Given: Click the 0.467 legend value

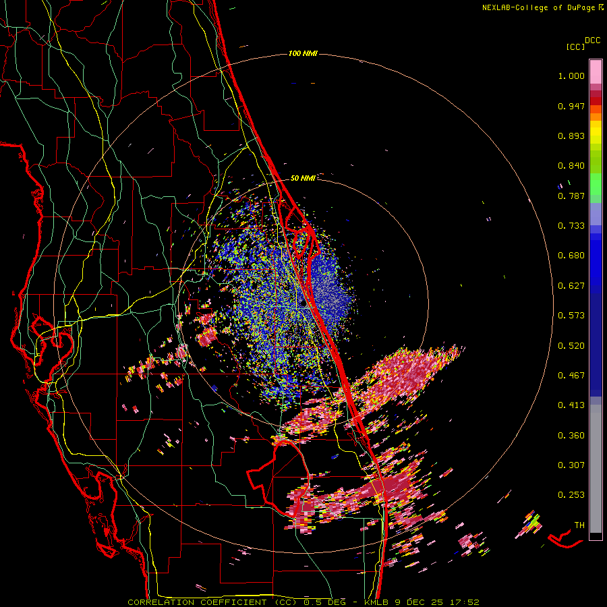Looking at the screenshot, I should (571, 376).
